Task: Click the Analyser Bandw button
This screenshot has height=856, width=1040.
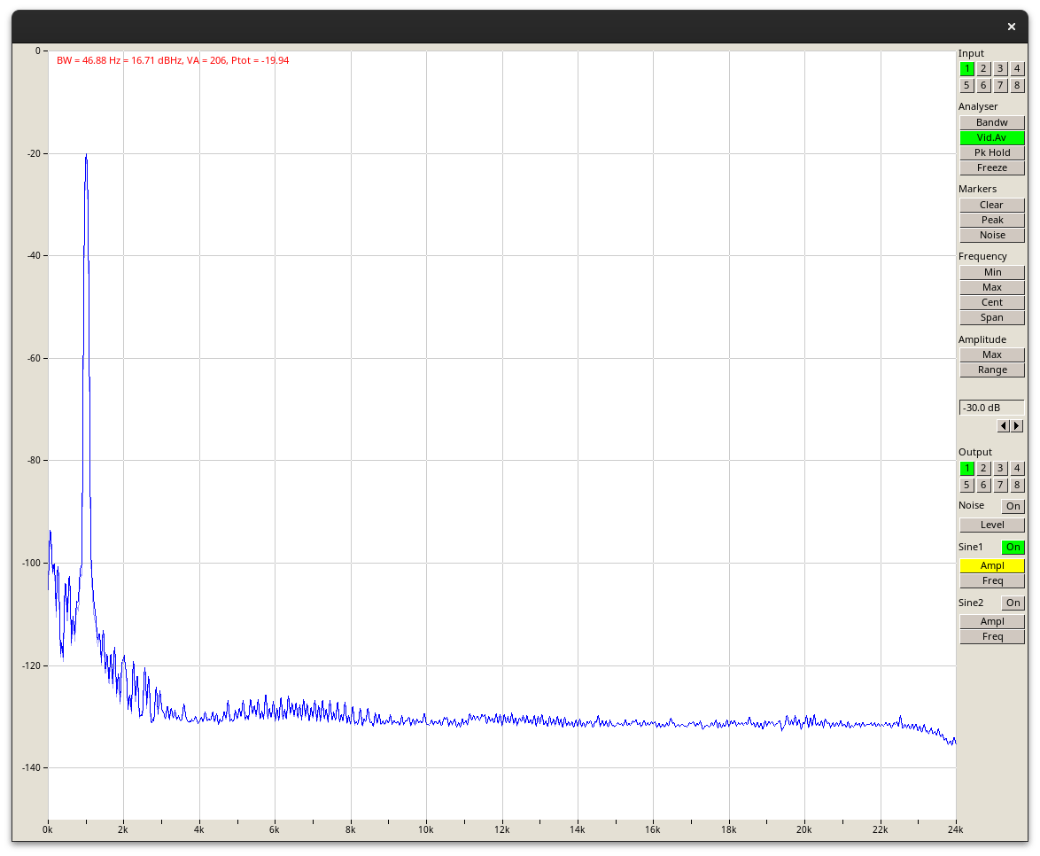Action: 992,123
